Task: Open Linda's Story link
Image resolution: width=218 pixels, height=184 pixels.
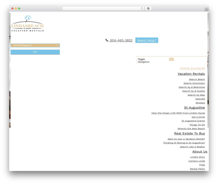Action: click(198, 157)
